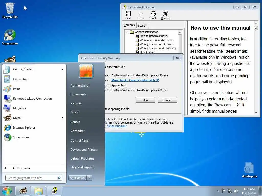Expand the Getting Started submenu arrow

(x=62, y=69)
